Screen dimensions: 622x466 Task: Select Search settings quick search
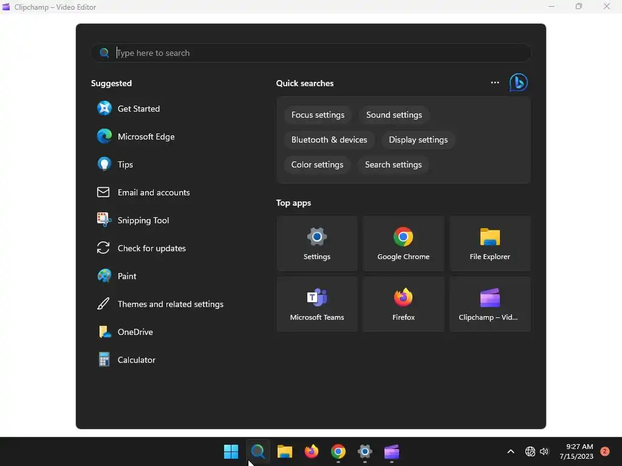click(393, 165)
